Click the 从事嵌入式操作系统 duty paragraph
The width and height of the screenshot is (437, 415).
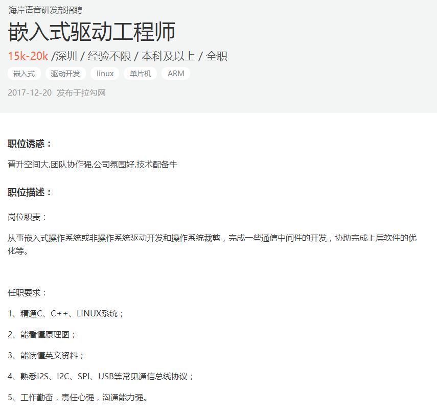pos(212,244)
